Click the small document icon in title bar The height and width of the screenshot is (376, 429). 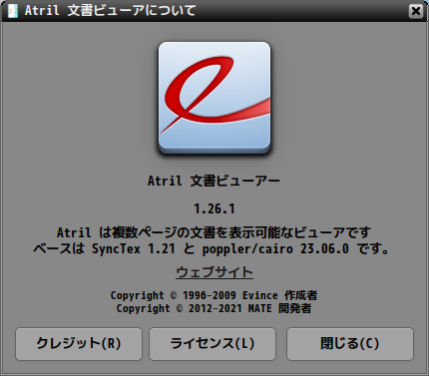tap(13, 11)
